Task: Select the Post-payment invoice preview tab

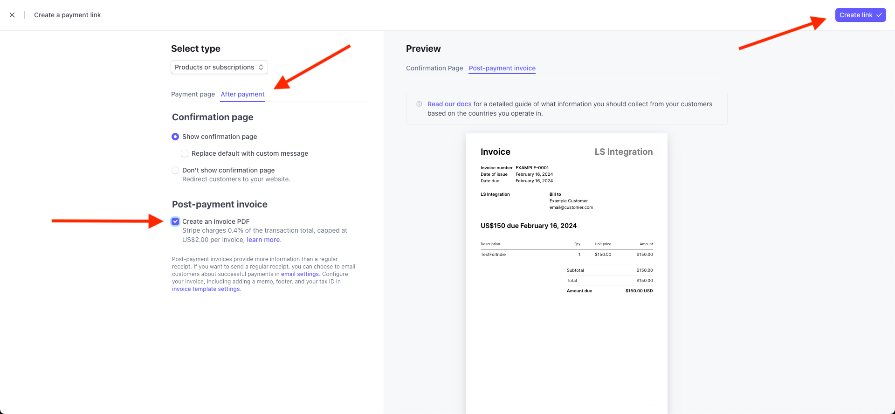Action: tap(502, 68)
